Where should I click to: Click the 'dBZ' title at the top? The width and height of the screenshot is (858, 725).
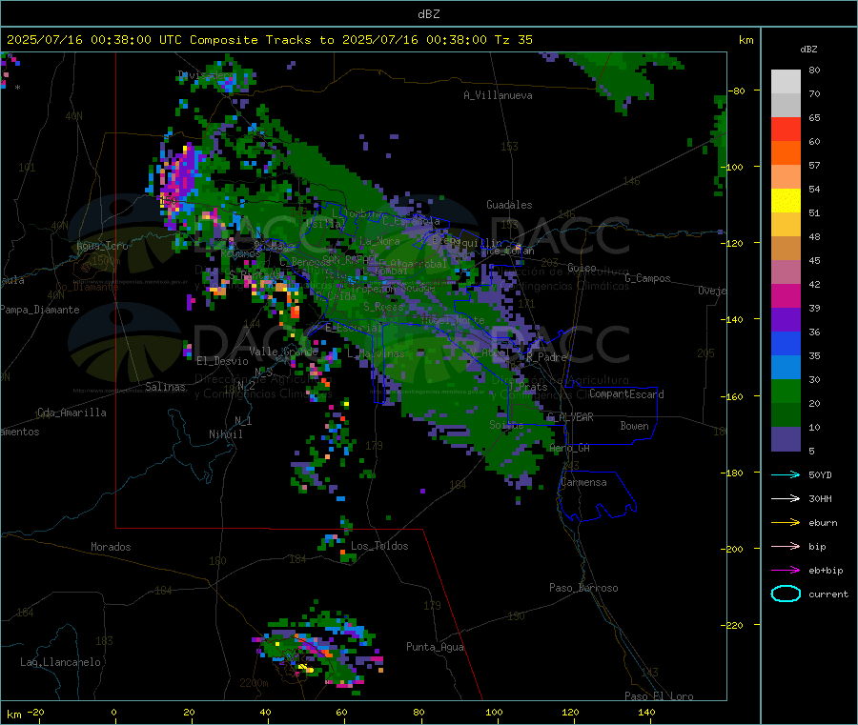428,14
